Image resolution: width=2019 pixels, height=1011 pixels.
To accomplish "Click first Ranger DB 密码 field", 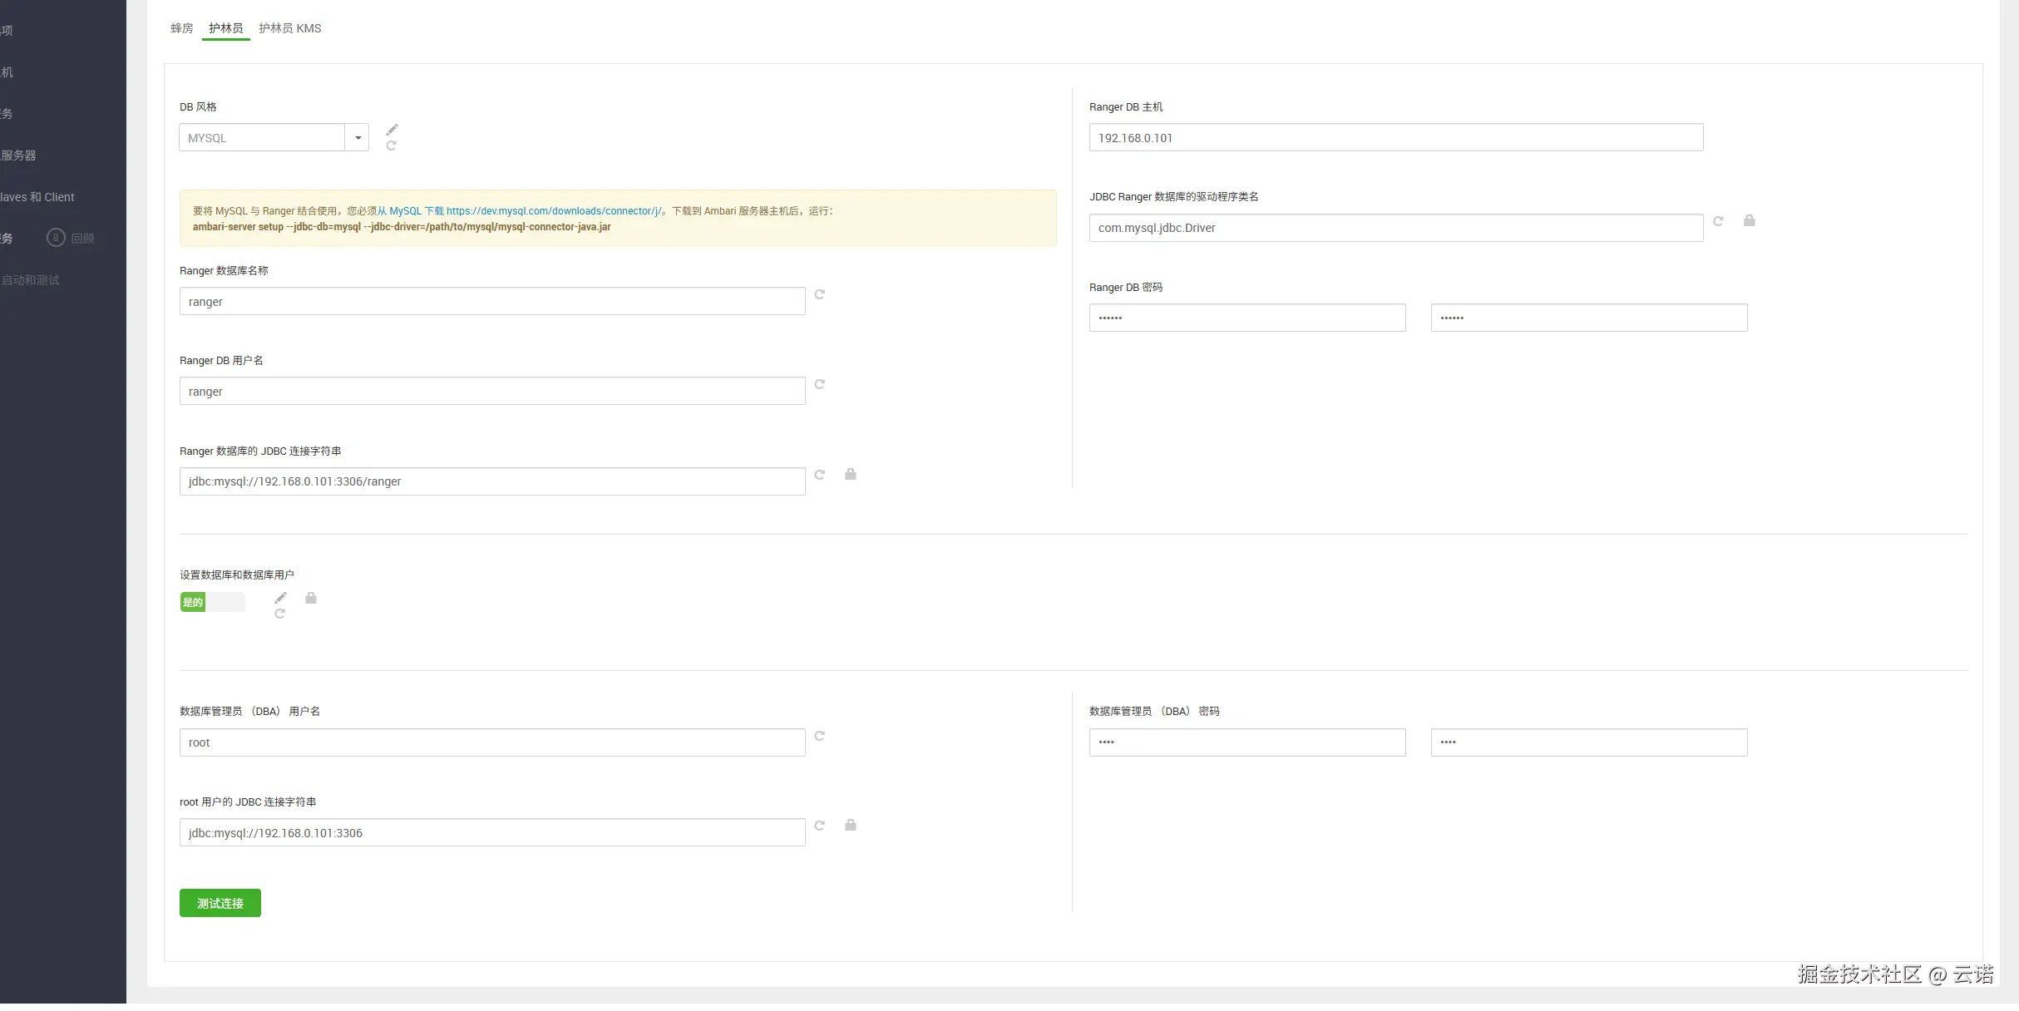I will (1246, 318).
